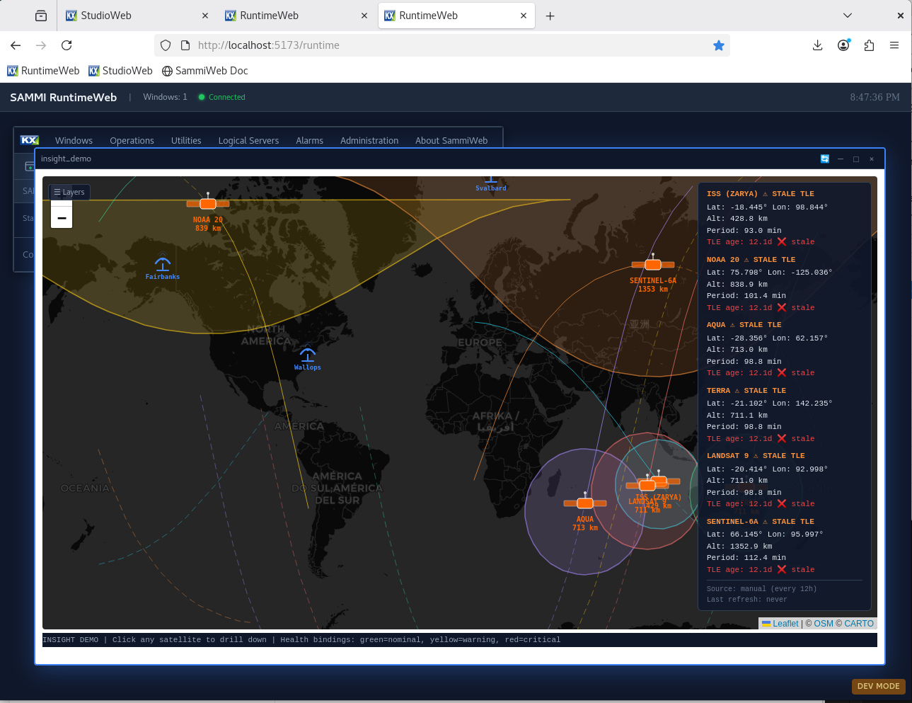Click Period: 93.0 min under ISS
This screenshot has height=703, width=912.
[x=744, y=230]
